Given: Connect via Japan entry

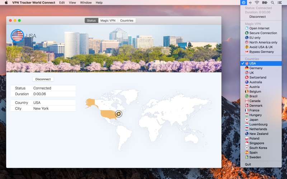Looking at the screenshot, I should [261, 120].
